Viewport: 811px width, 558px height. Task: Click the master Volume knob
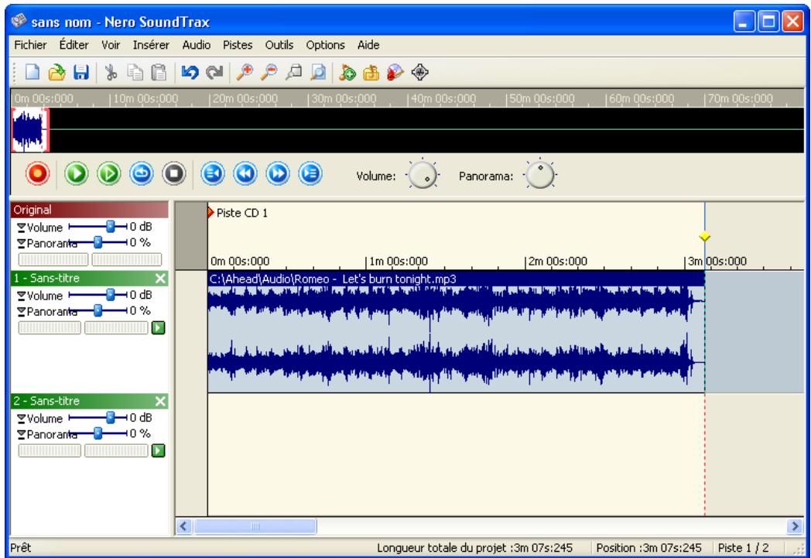pos(423,175)
